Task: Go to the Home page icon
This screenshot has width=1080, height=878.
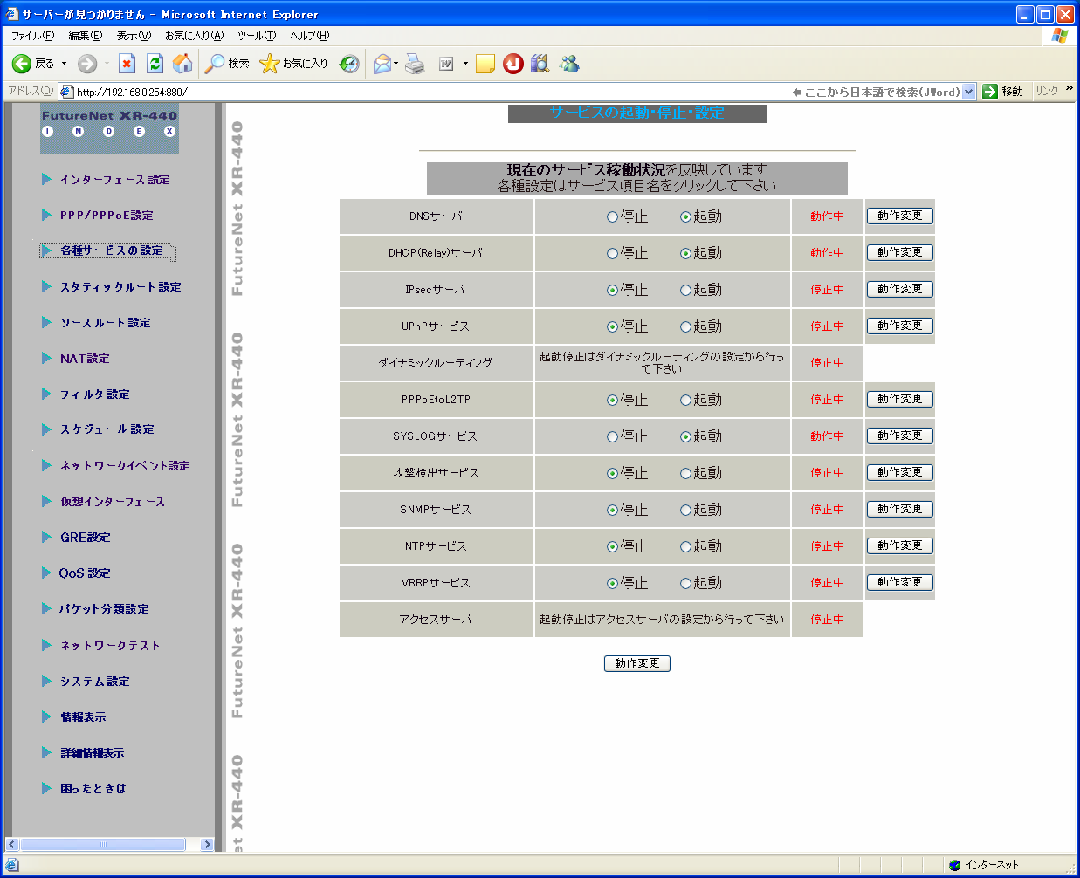Action: [182, 64]
